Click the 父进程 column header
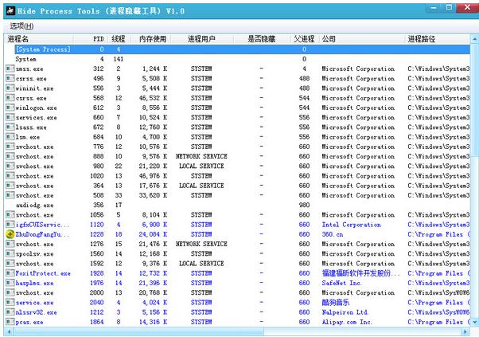479x337 pixels. point(303,38)
